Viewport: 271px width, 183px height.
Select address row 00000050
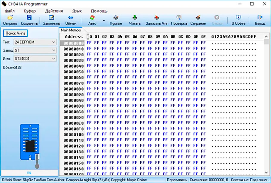pyautogui.click(x=74, y=72)
